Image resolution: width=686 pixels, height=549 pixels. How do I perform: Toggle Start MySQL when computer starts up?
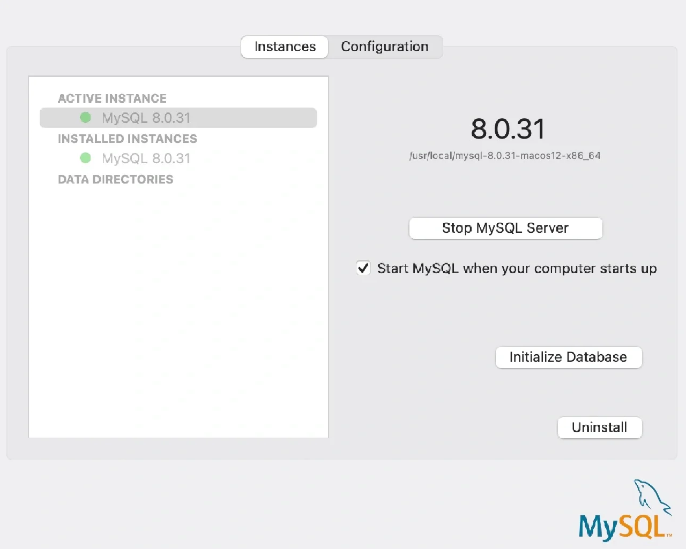(363, 268)
